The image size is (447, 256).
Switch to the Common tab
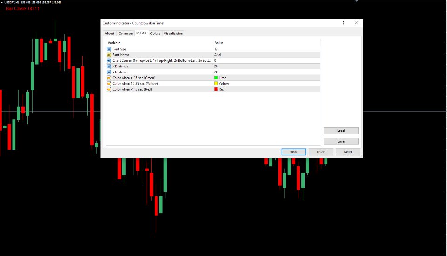pyautogui.click(x=125, y=33)
